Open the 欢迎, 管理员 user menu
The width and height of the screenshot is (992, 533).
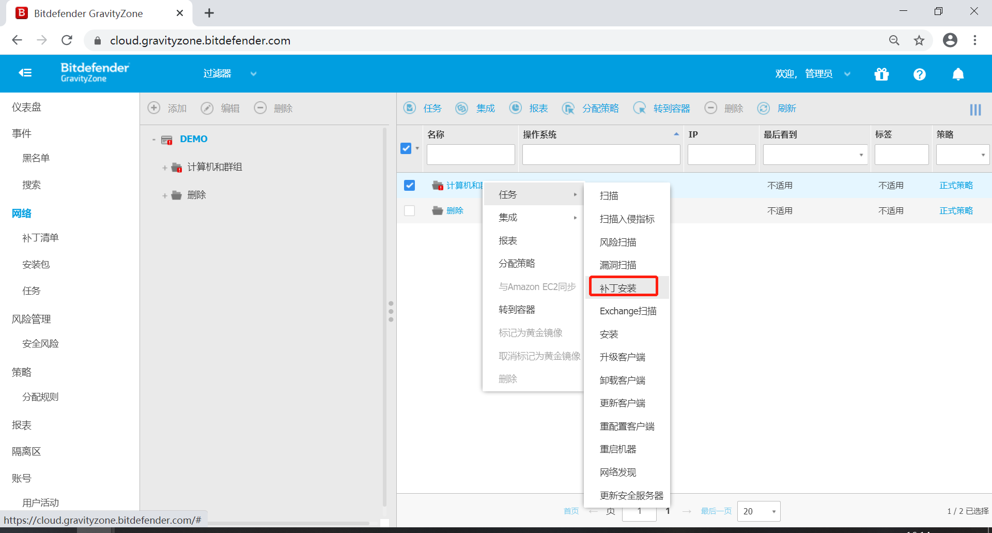(x=813, y=74)
